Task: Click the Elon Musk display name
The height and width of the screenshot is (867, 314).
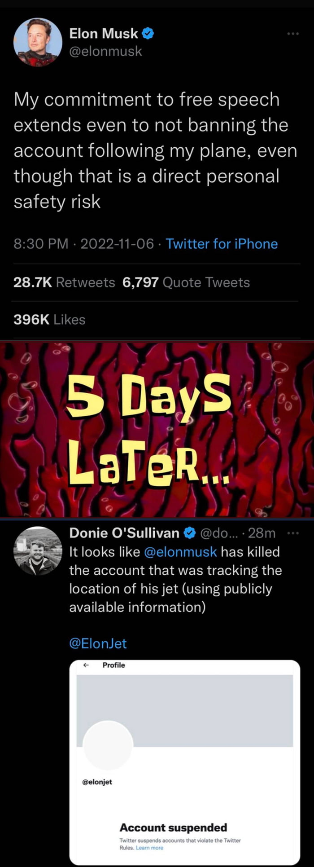Action: [x=104, y=33]
